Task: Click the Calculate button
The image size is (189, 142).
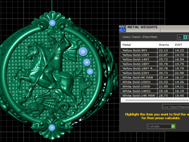Action: pos(161,126)
